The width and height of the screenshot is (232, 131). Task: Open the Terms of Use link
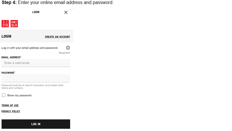(x=10, y=106)
